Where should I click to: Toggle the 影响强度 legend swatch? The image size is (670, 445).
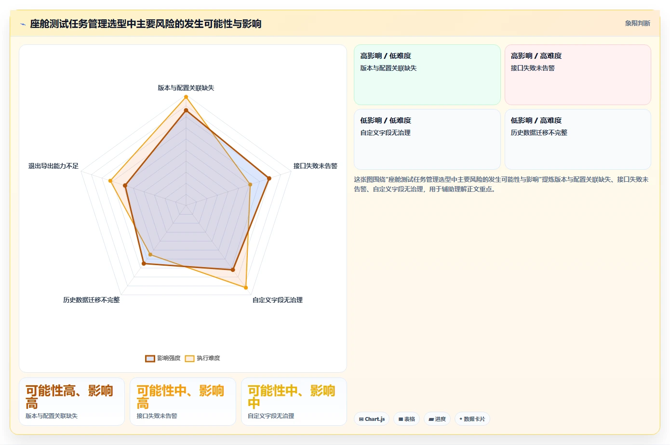point(150,358)
